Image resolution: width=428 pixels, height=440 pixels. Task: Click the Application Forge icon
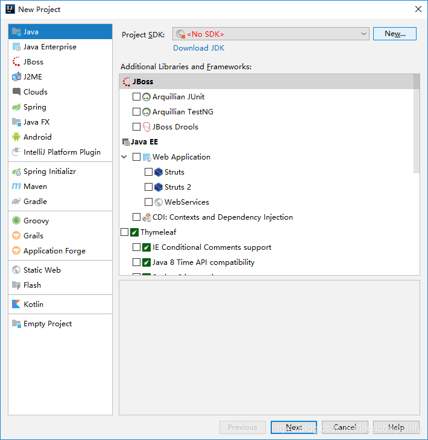[x=16, y=250]
